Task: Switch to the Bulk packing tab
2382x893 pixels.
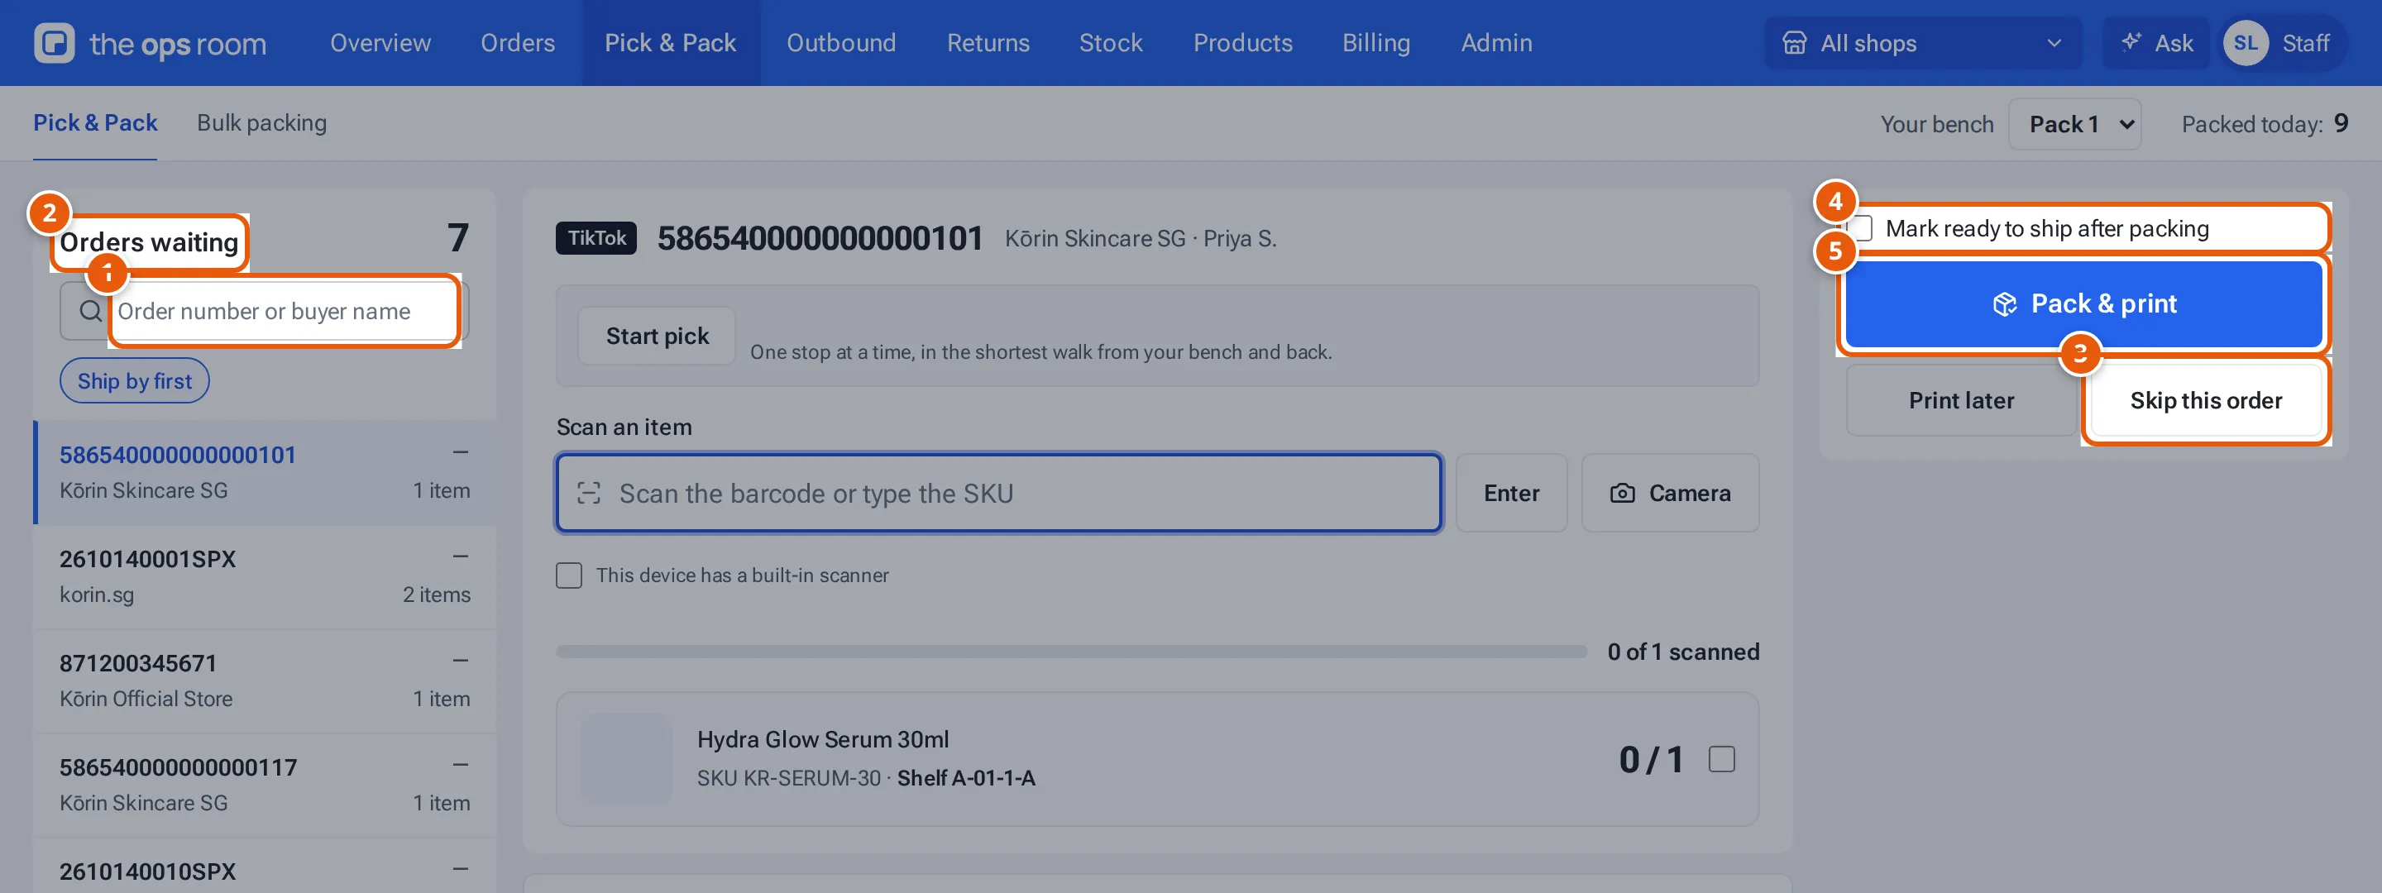Action: 261,123
